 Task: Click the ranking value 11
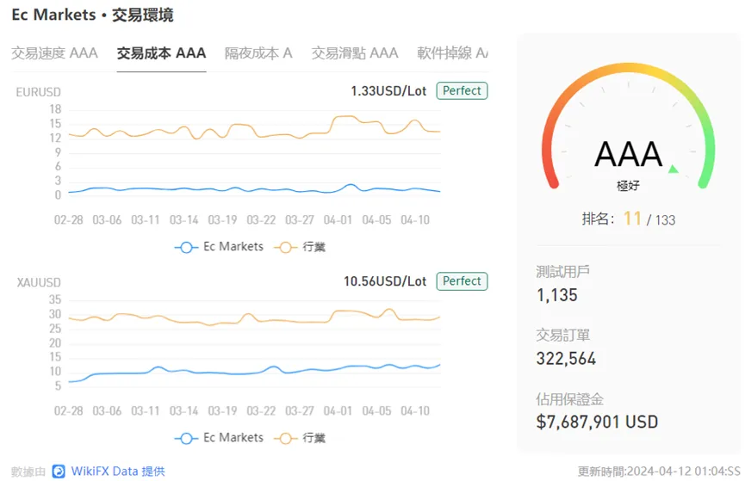[x=632, y=219]
